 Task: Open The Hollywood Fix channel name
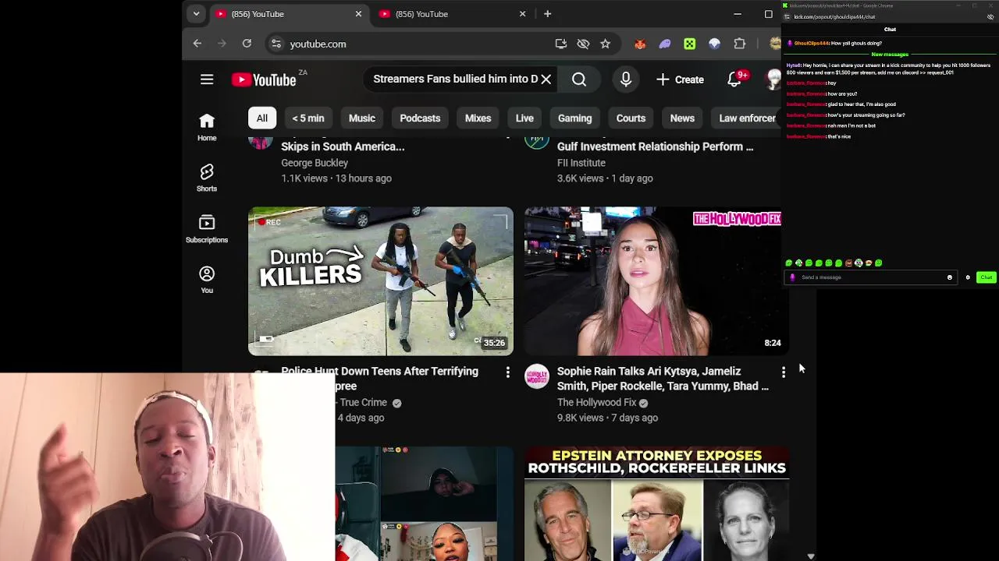click(596, 402)
